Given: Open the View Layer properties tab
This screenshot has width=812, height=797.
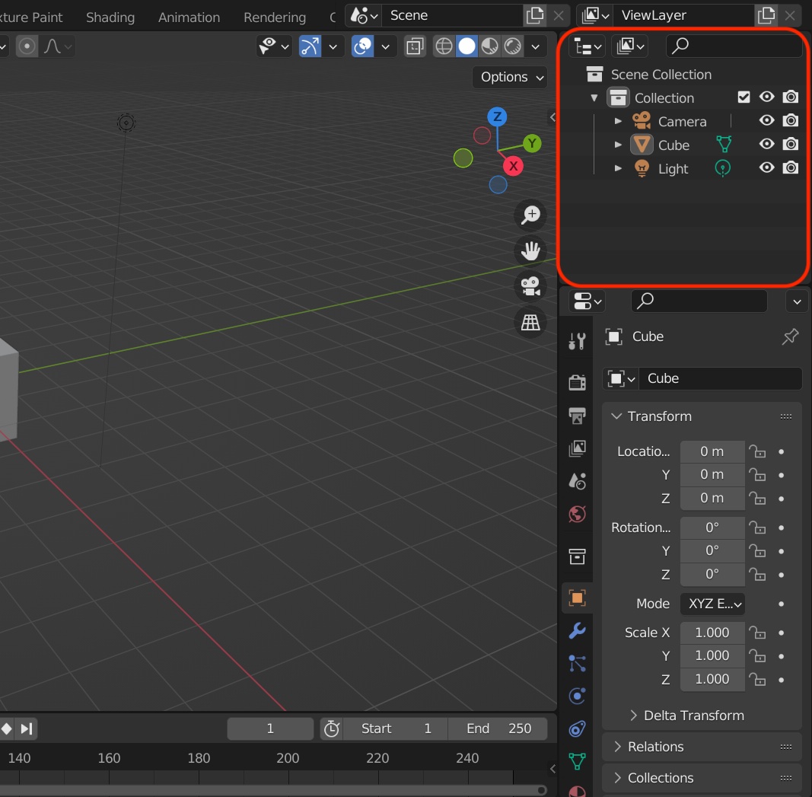Looking at the screenshot, I should click(x=577, y=448).
